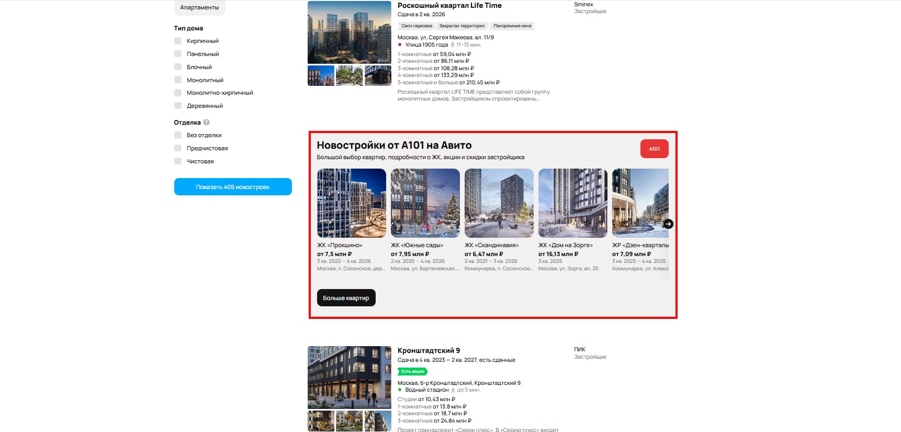This screenshot has width=901, height=432.
Task: Select the Без отделки checkbox
Action: click(x=178, y=135)
